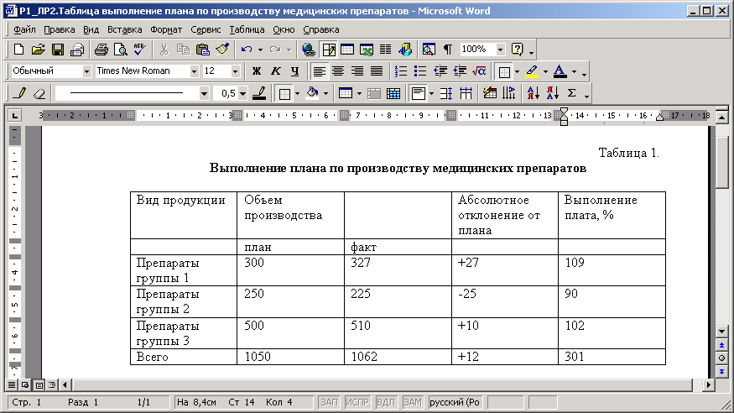The image size is (734, 413).
Task: Set justified paragraph alignment
Action: (x=377, y=71)
